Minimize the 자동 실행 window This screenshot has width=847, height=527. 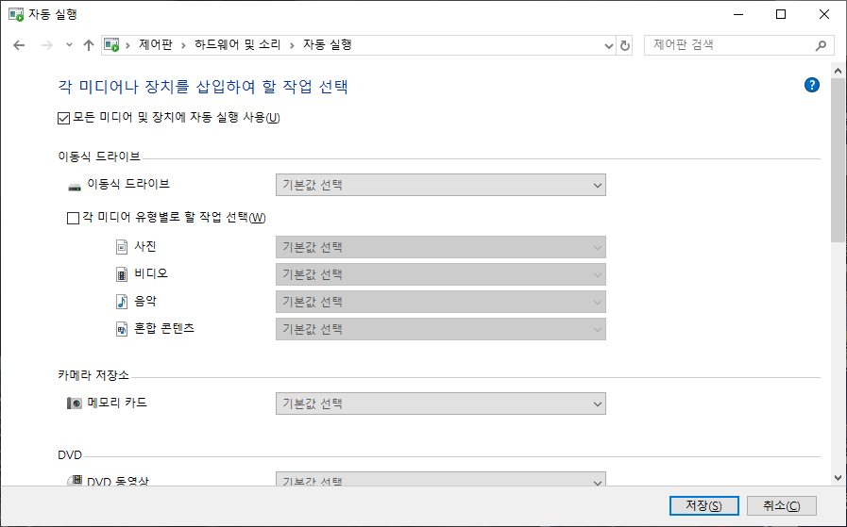[x=738, y=14]
